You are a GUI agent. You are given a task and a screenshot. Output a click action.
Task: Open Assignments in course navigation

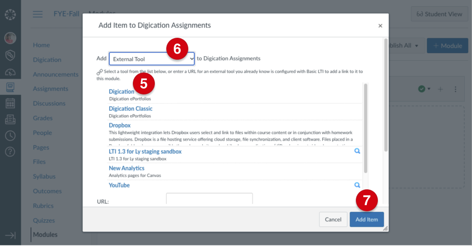click(51, 89)
